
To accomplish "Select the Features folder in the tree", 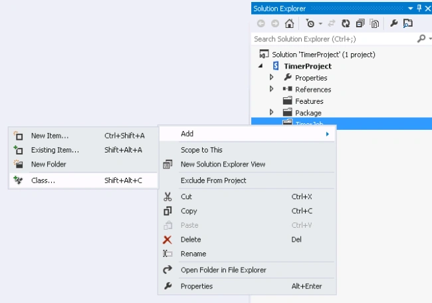I will pyautogui.click(x=309, y=101).
